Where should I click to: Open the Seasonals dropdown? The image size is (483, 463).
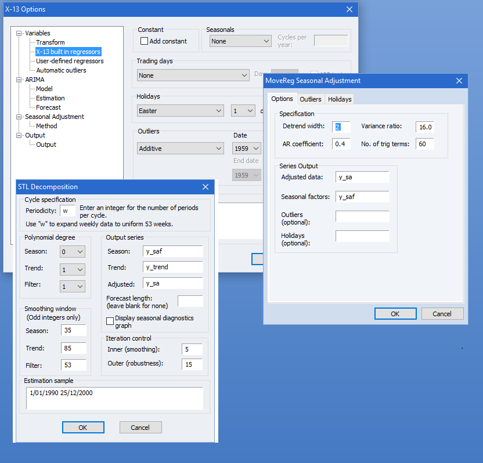pyautogui.click(x=240, y=41)
